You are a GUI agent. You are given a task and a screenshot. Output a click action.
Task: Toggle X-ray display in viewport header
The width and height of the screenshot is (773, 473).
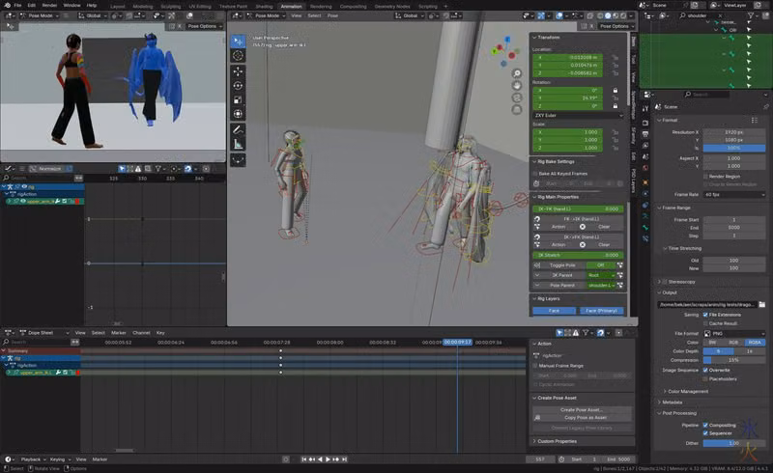pyautogui.click(x=590, y=15)
